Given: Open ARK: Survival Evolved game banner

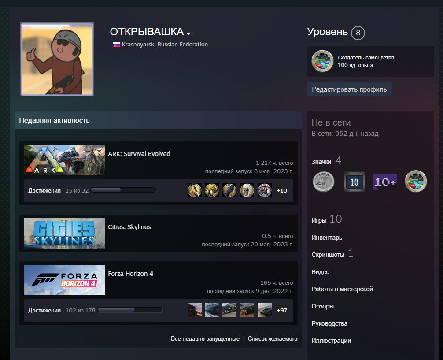Looking at the screenshot, I should pos(64,160).
